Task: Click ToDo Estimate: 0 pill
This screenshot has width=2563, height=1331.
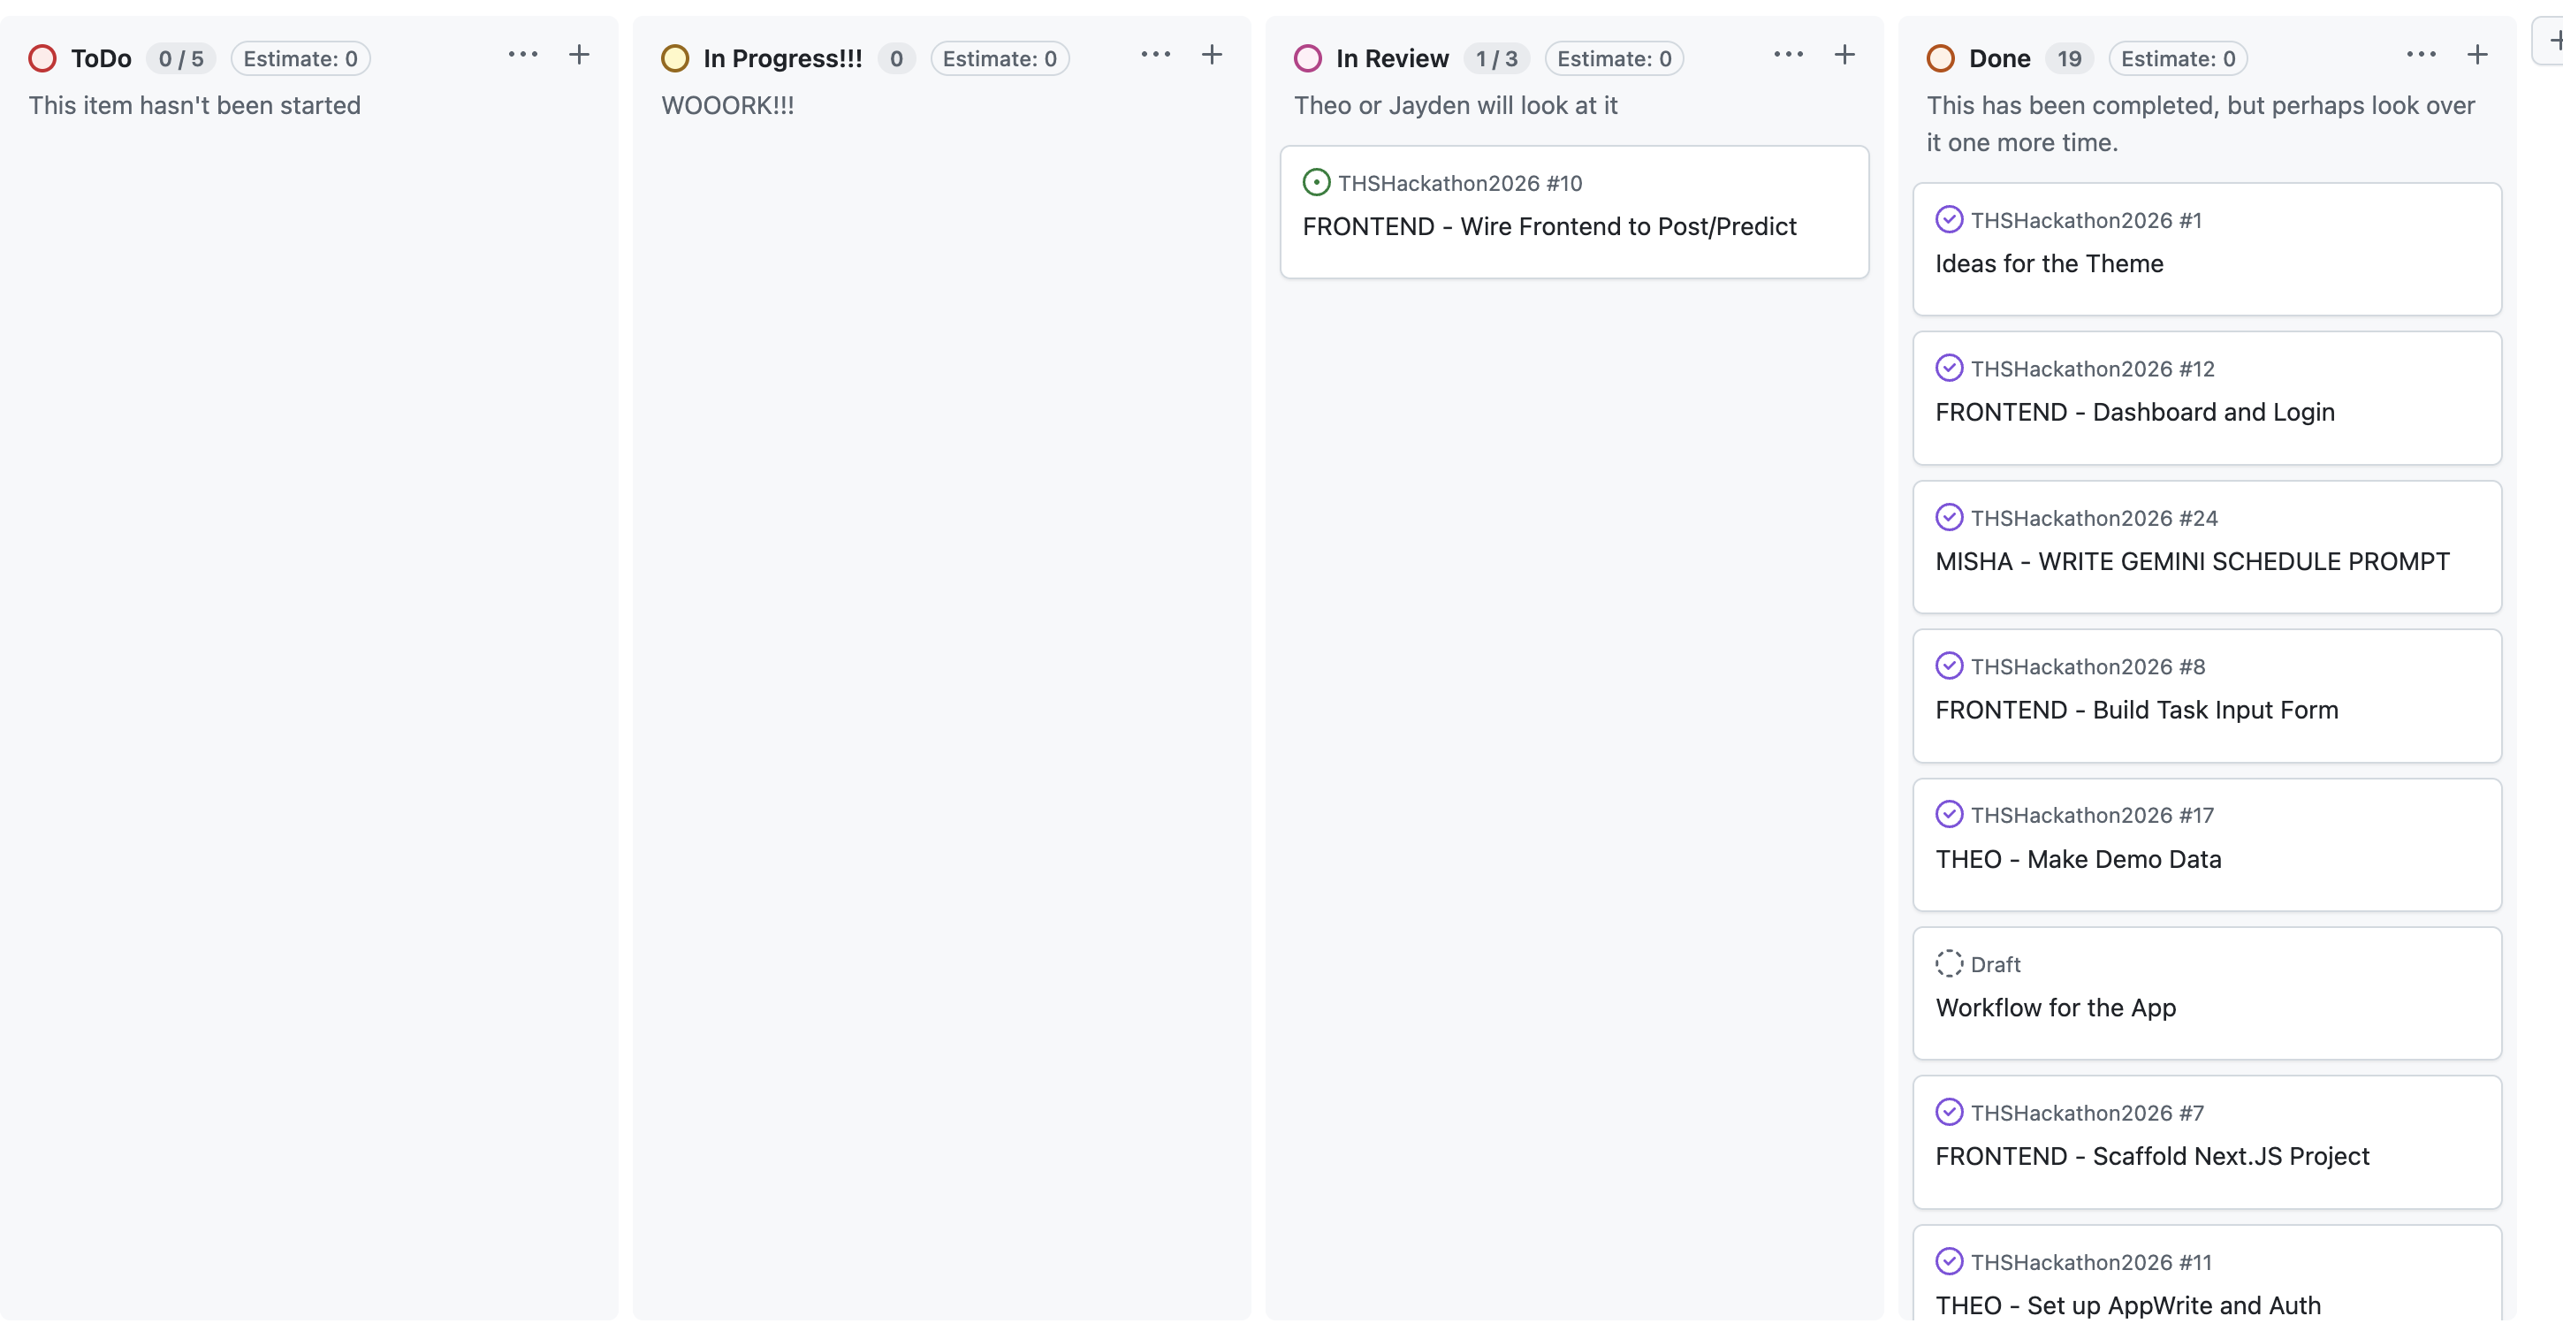Action: [300, 58]
